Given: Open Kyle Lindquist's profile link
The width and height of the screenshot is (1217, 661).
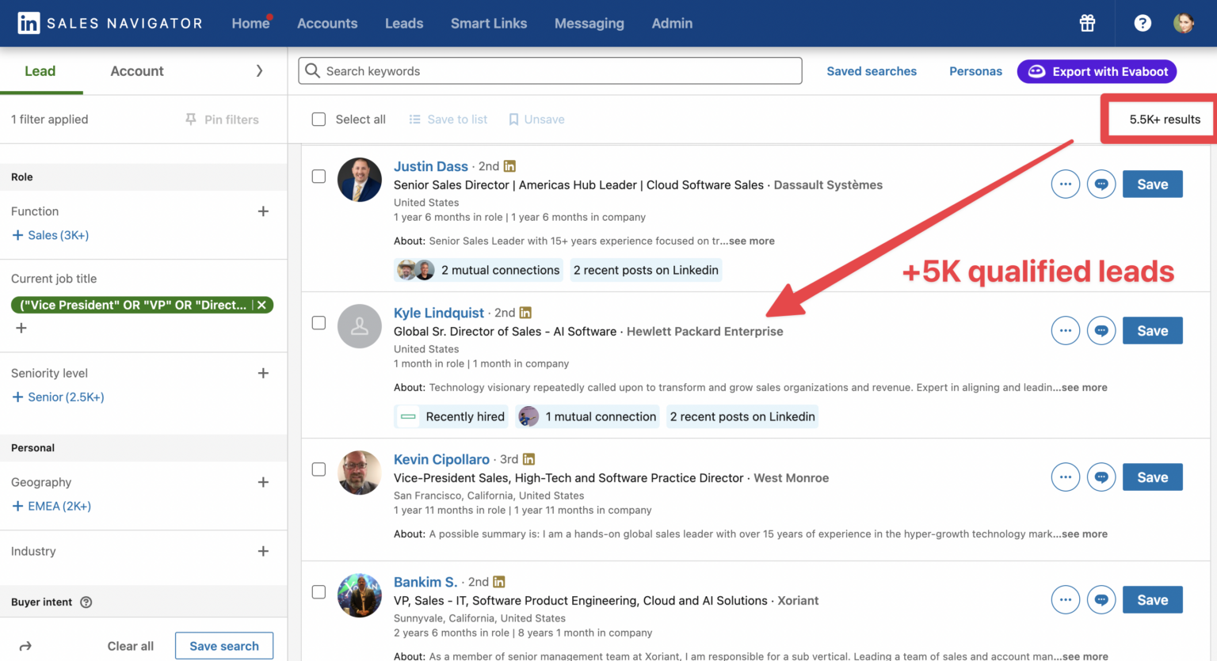Looking at the screenshot, I should tap(439, 313).
